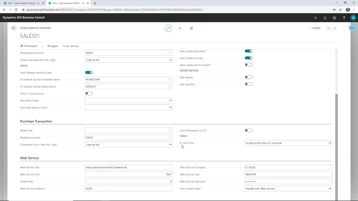358x201 pixels.
Task: Open the page in a new window icon
Action: click(x=328, y=28)
